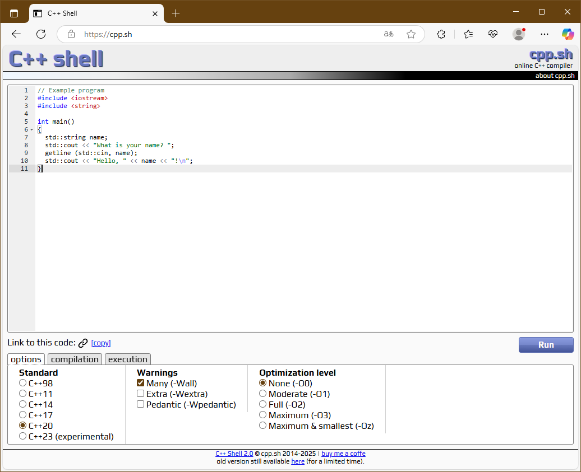Click the C++ shell logo

tap(56, 59)
